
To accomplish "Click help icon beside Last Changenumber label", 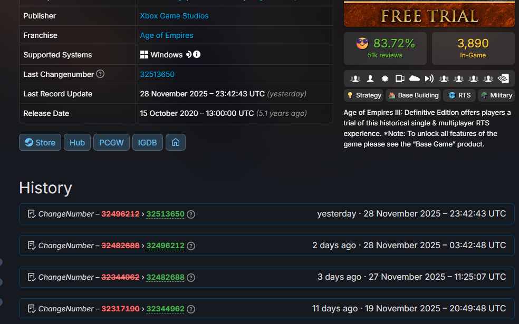I will coord(100,74).
